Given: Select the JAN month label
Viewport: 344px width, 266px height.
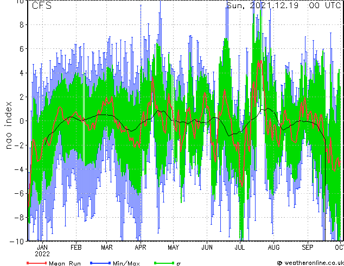Looking at the screenshot, I should (x=42, y=248).
